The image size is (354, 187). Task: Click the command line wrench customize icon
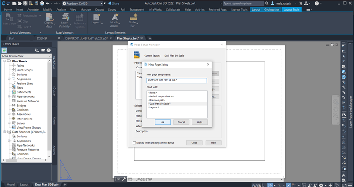click(124, 179)
